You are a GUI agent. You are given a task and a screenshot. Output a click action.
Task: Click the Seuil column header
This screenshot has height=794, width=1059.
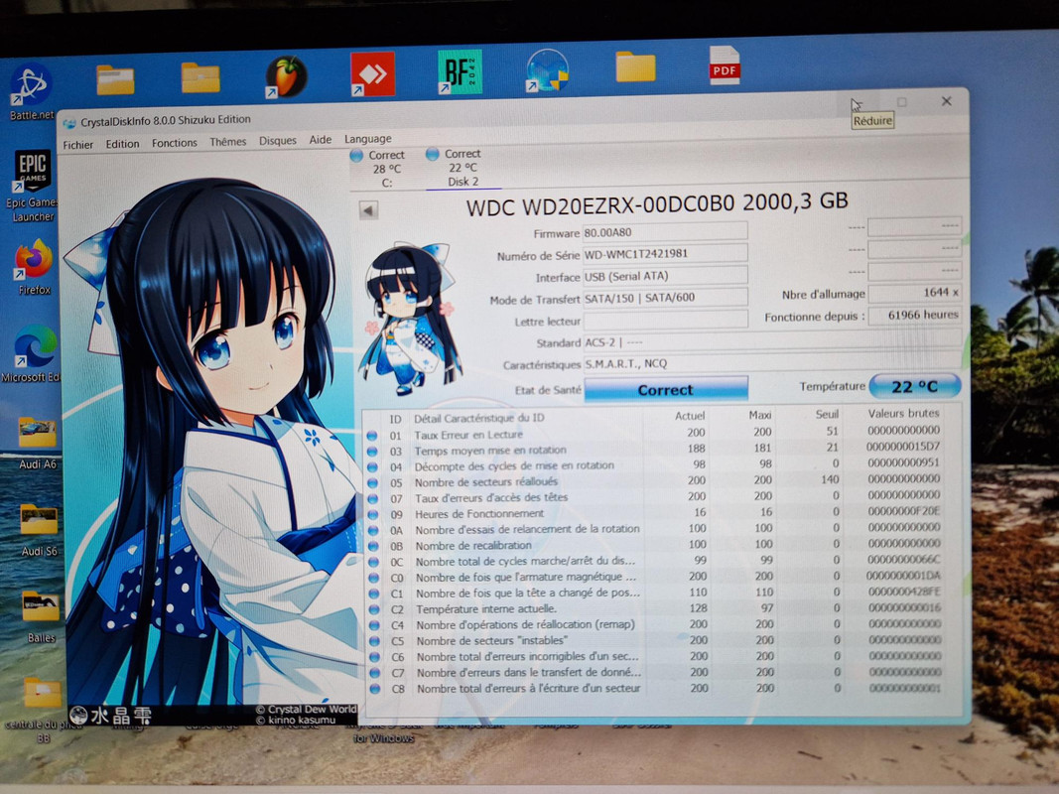pos(827,414)
